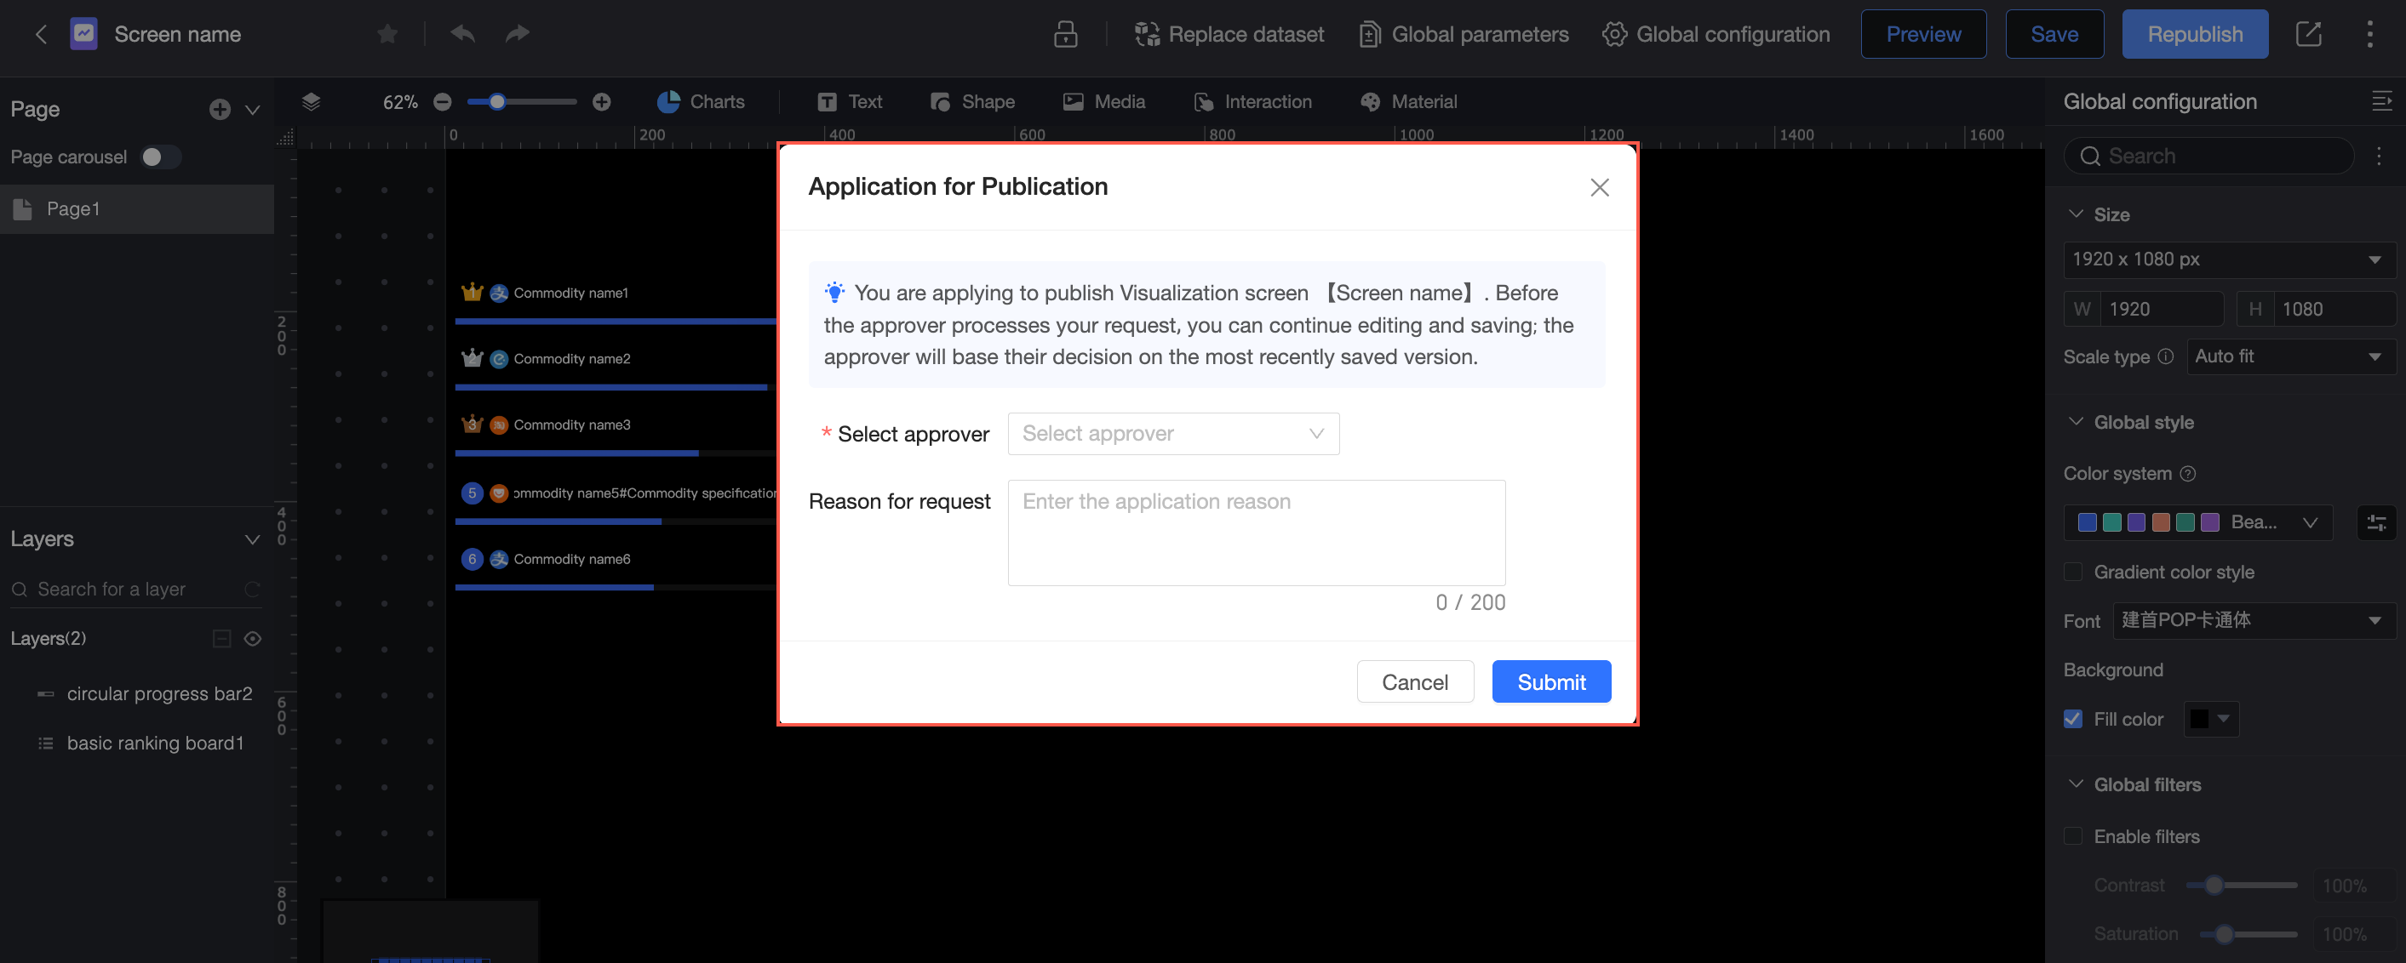Open the Interaction menu in toolbar
Screen dimensions: 2406x963
click(1252, 102)
